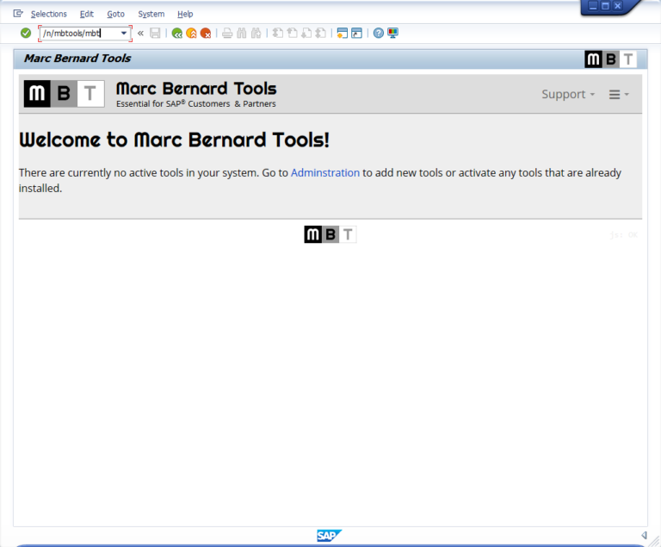
Task: Open the transaction command field dropdown
Action: 124,34
